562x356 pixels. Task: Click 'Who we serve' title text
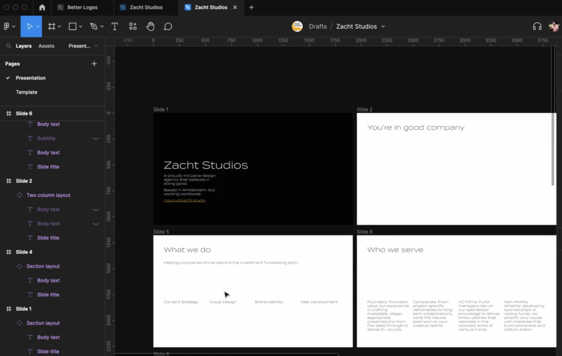tap(395, 250)
